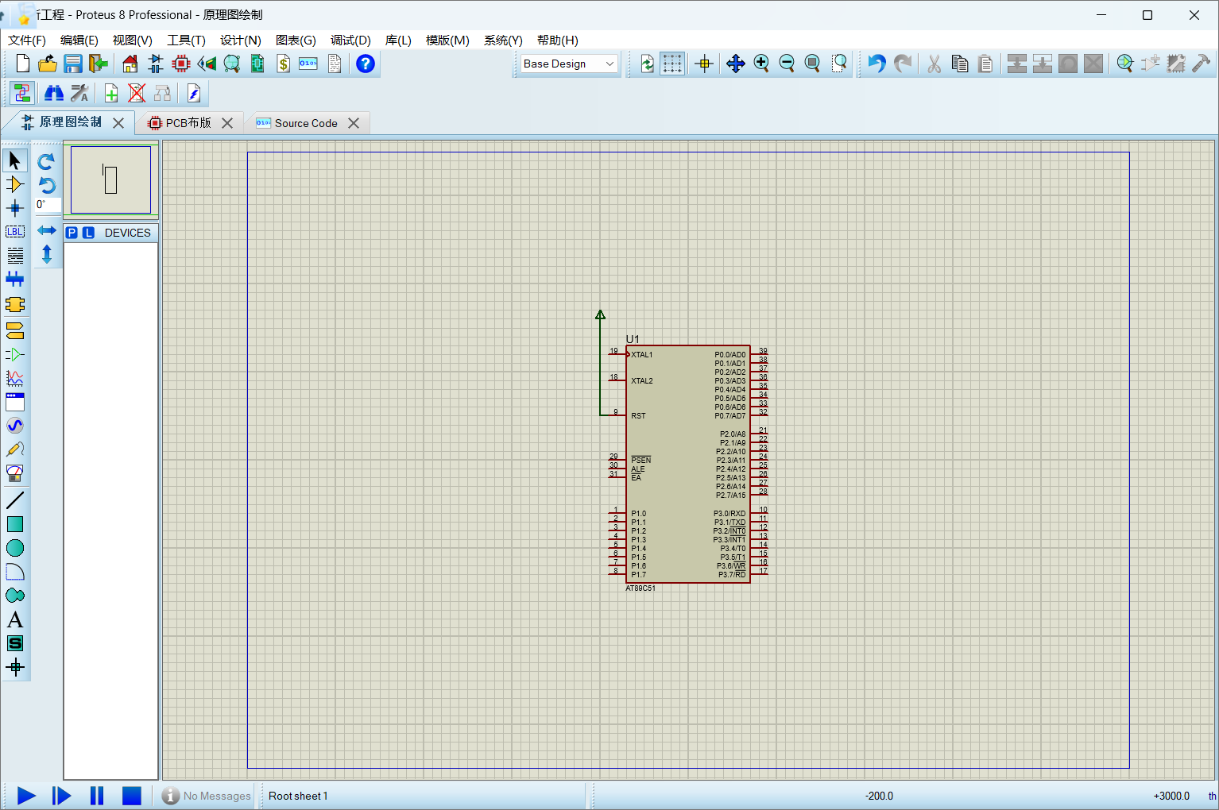This screenshot has width=1219, height=810.
Task: Click the Save Project icon
Action: pyautogui.click(x=73, y=64)
